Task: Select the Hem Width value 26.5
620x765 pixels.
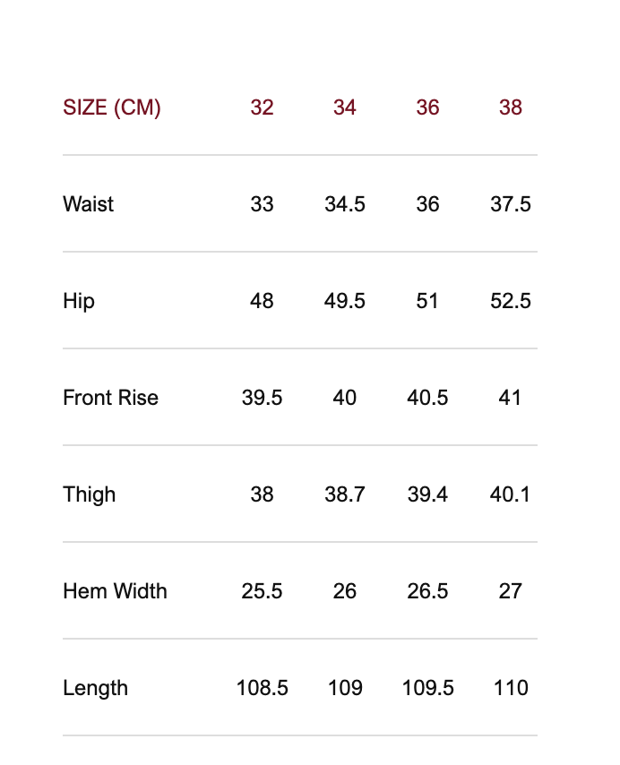Action: coord(427,591)
